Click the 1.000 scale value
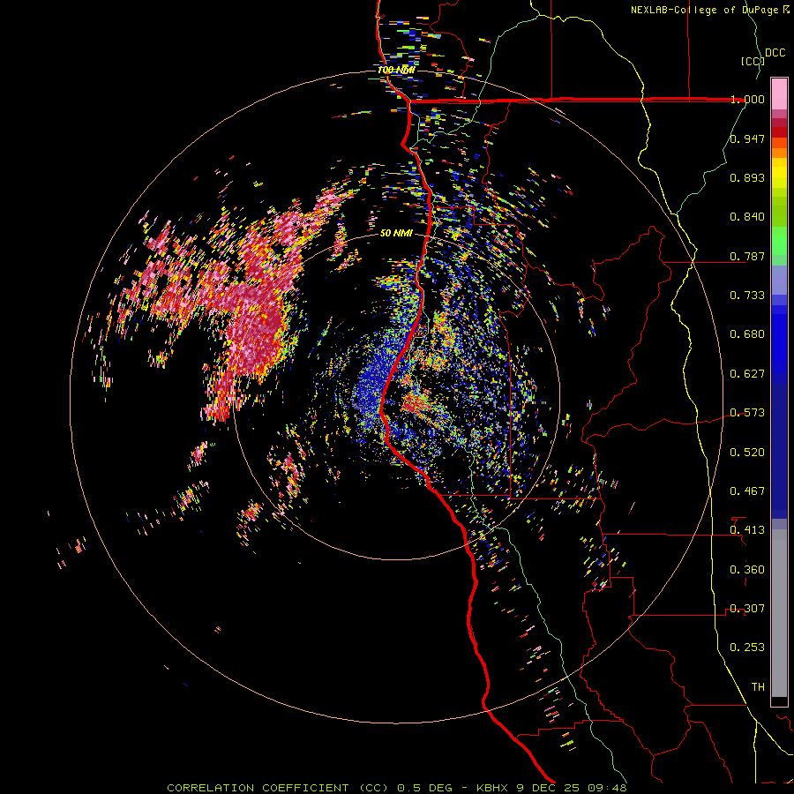Viewport: 794px width, 794px height. (x=747, y=99)
